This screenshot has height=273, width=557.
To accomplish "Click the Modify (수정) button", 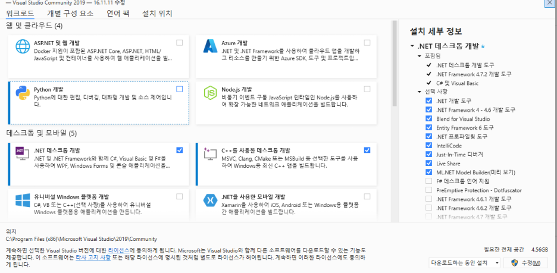I will 527,263.
